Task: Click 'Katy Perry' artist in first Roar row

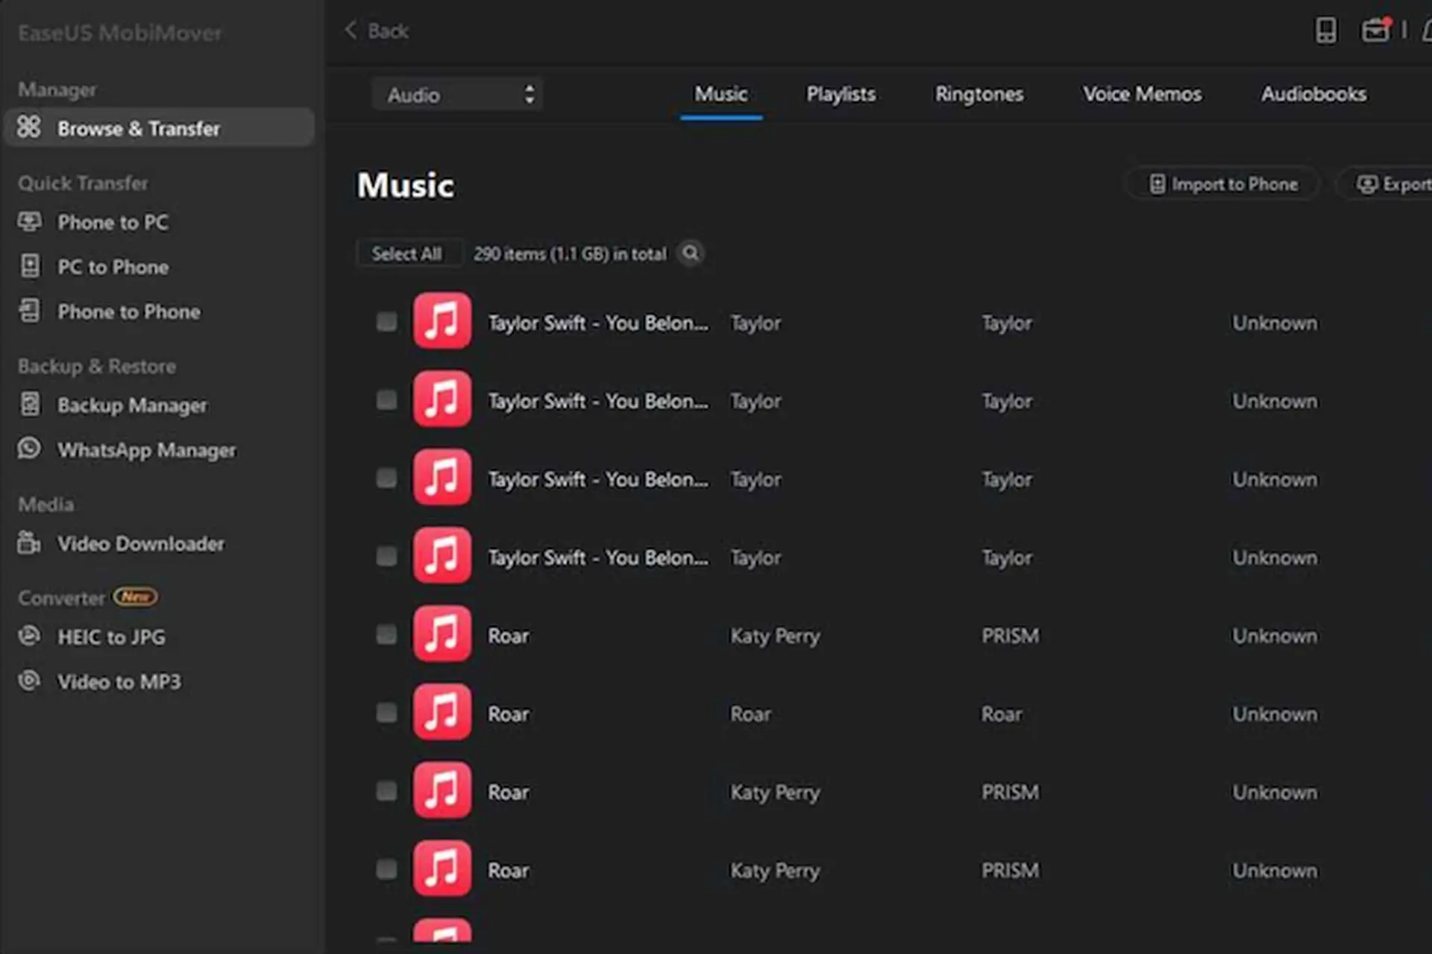Action: coord(775,636)
